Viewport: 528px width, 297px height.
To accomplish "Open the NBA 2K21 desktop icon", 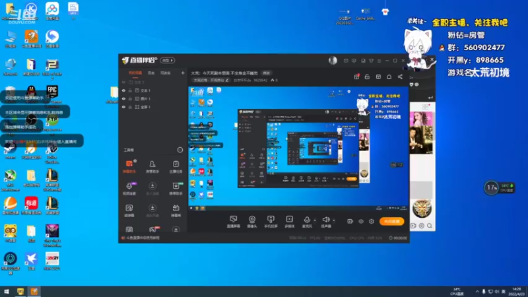I will pos(52,261).
